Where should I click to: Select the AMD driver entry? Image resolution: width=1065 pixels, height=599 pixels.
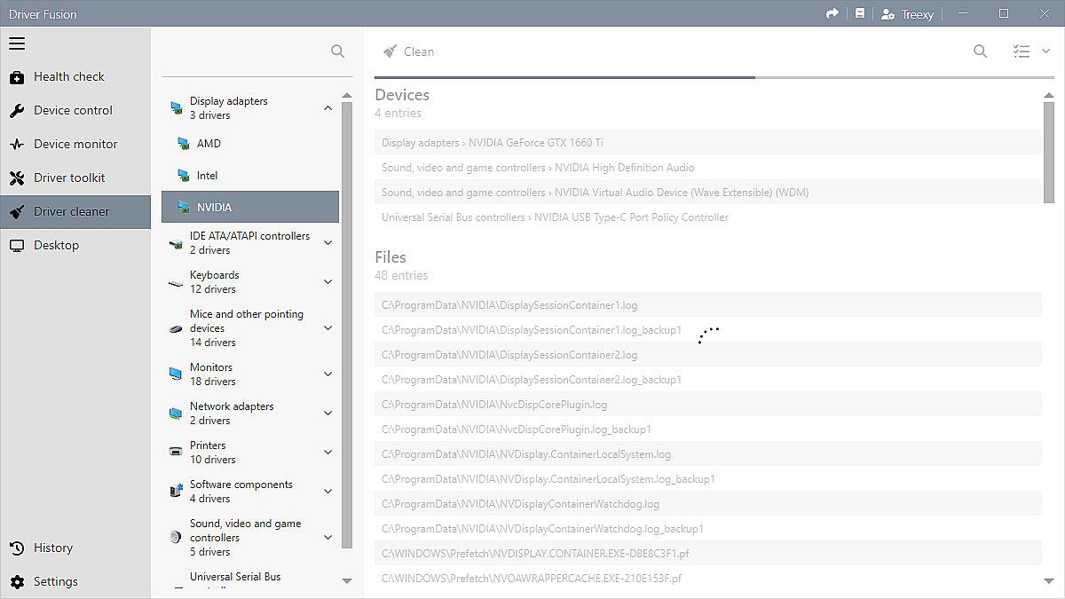[209, 144]
